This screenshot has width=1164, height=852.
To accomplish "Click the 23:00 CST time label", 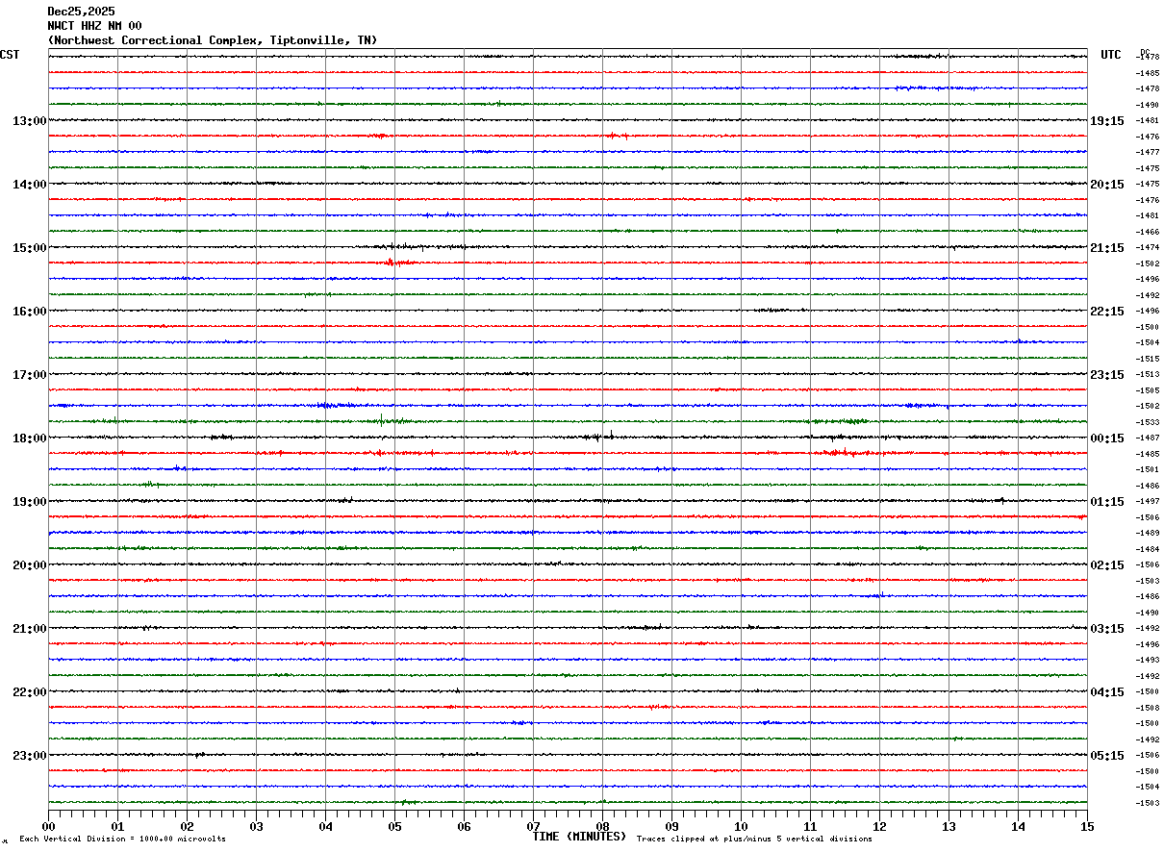I will click(29, 756).
